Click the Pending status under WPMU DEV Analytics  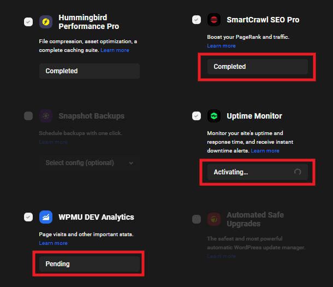pyautogui.click(x=89, y=264)
